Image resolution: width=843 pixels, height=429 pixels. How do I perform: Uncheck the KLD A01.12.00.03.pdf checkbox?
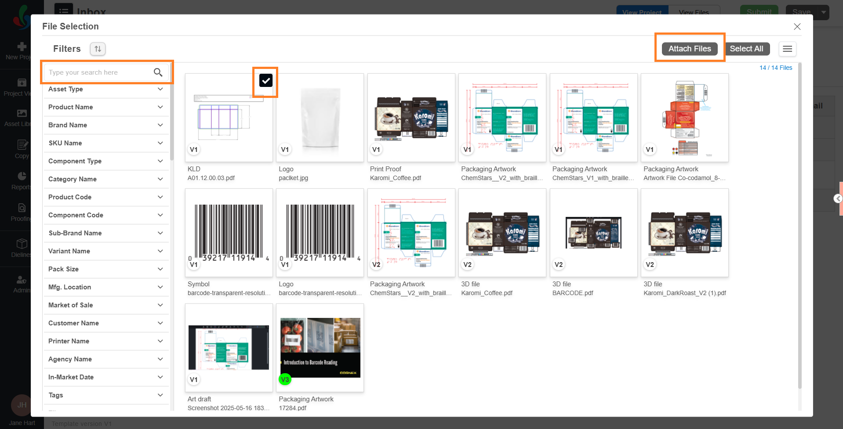click(265, 80)
